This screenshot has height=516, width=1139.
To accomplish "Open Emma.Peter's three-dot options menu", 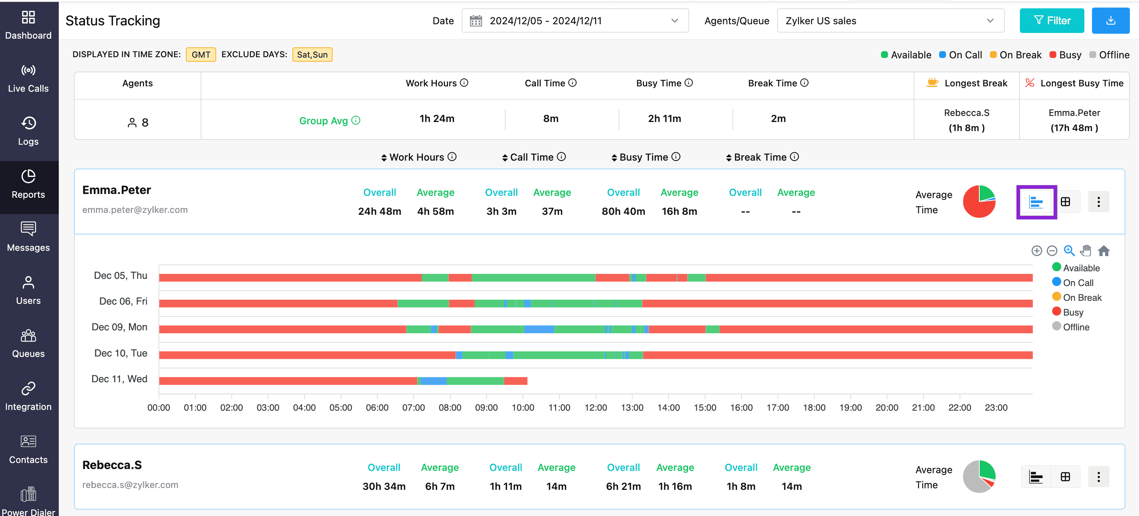I will [1098, 202].
